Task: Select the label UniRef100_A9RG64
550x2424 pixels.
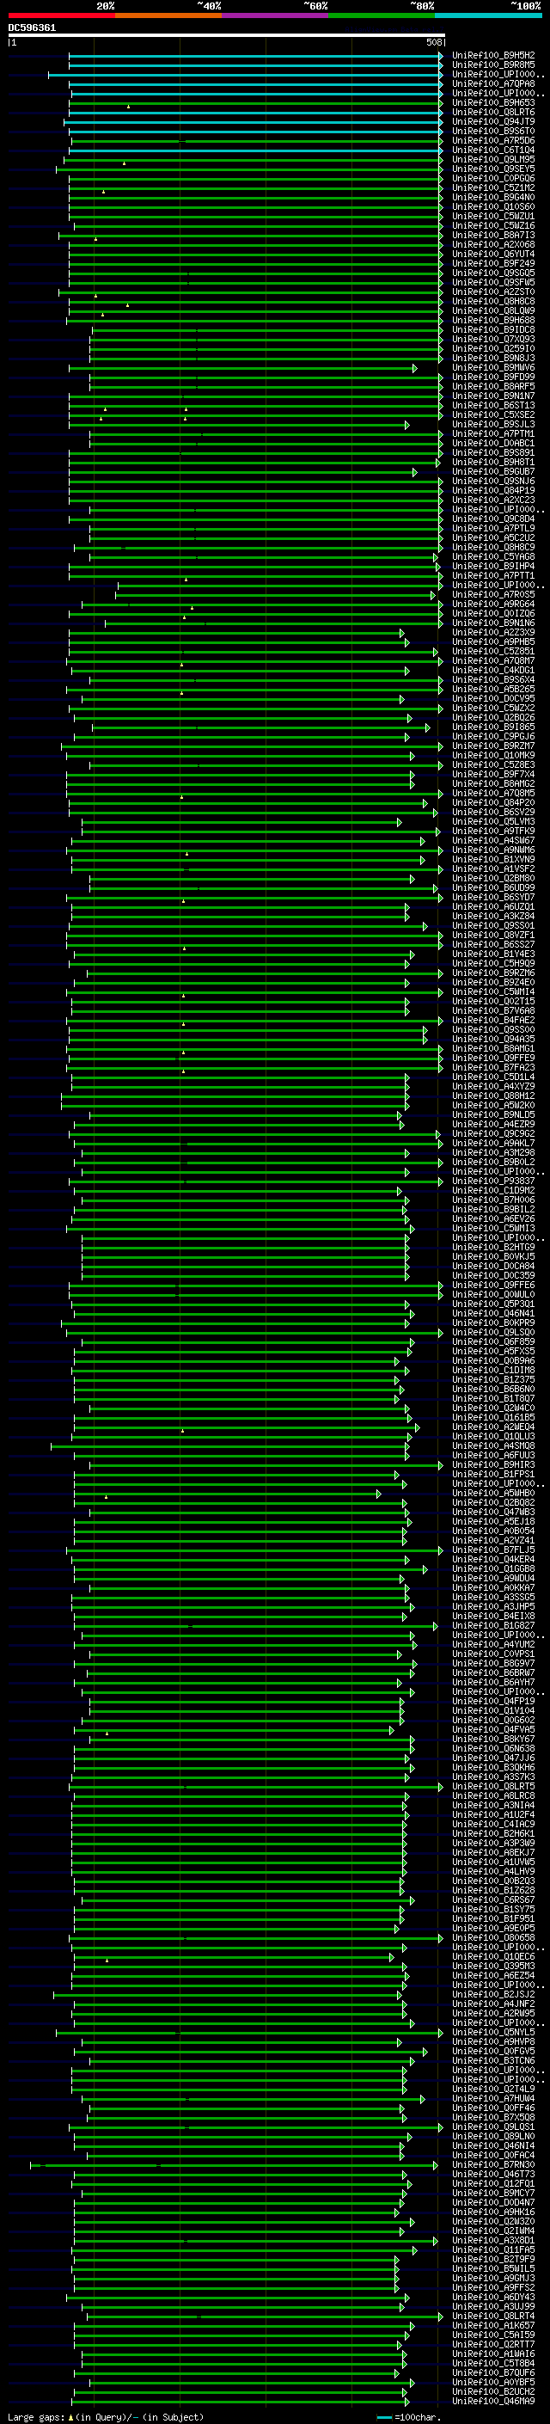Action: [x=493, y=604]
